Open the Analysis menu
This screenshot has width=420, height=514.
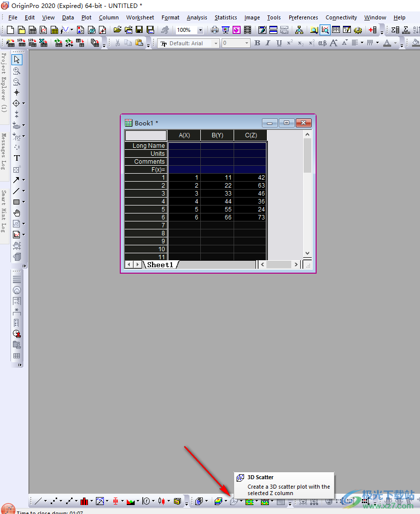coord(197,17)
